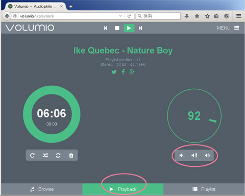Skip to previous track in top bar
The height and width of the screenshot is (196, 245).
pos(106,28)
